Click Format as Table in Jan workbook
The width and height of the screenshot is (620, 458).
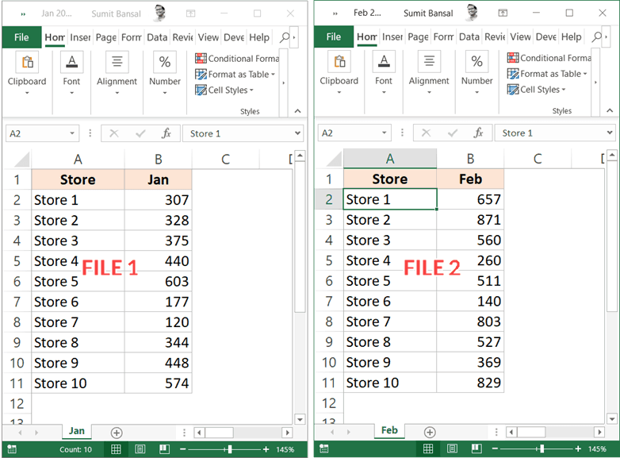pyautogui.click(x=235, y=74)
